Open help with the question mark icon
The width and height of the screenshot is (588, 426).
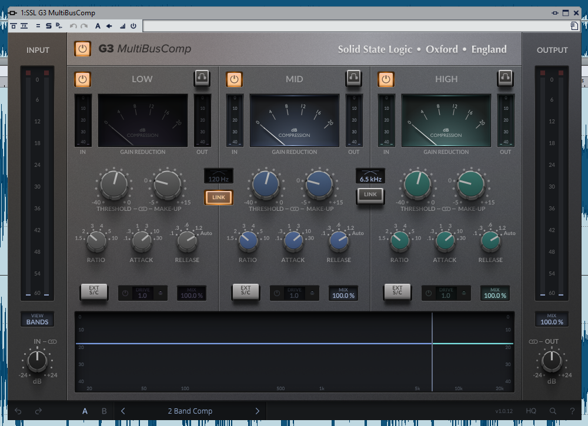click(x=572, y=411)
